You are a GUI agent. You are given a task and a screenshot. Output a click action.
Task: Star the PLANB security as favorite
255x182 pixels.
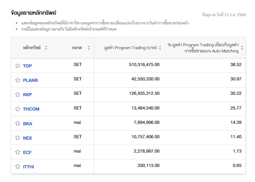(18, 80)
